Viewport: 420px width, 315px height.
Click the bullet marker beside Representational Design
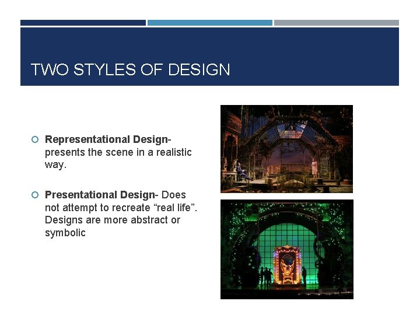[x=35, y=139]
